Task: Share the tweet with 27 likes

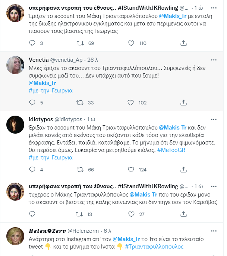Action: 183,214
